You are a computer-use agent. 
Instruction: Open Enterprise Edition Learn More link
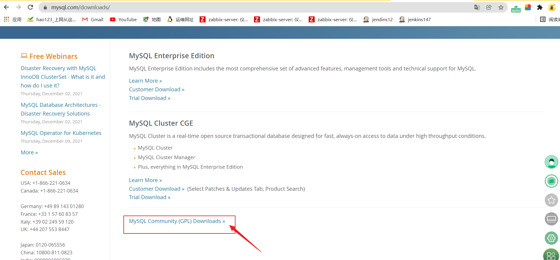click(x=145, y=81)
